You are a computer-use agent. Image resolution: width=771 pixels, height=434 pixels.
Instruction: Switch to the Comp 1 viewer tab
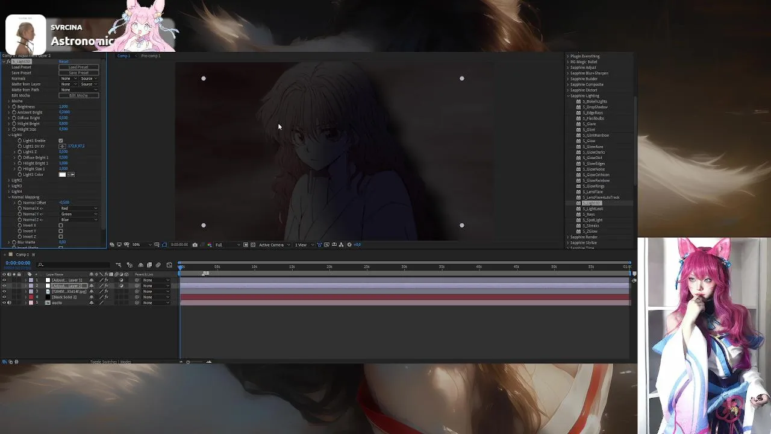pos(123,56)
